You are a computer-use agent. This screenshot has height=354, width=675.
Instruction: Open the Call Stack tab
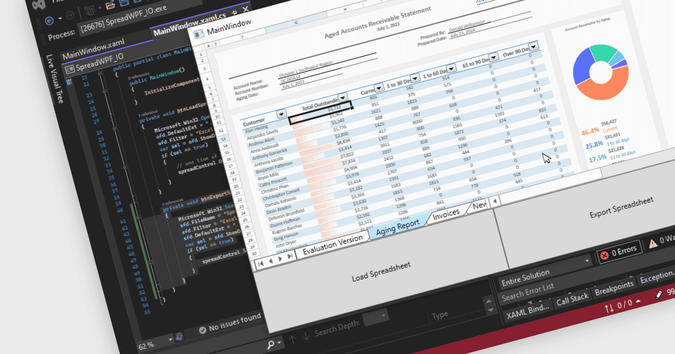571,299
